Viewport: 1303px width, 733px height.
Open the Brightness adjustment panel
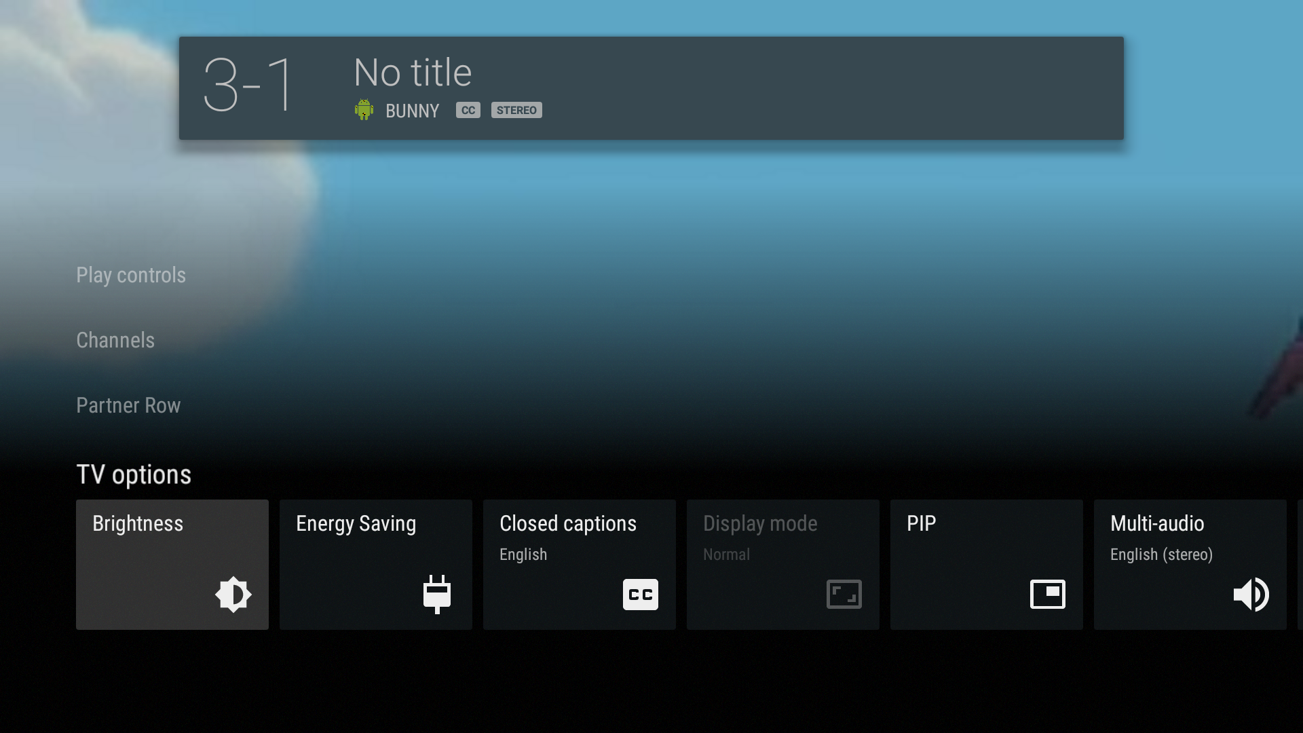172,565
